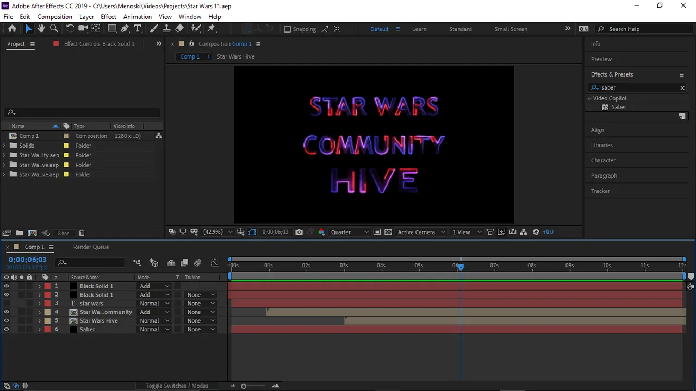Select the Pen tool

pos(125,29)
